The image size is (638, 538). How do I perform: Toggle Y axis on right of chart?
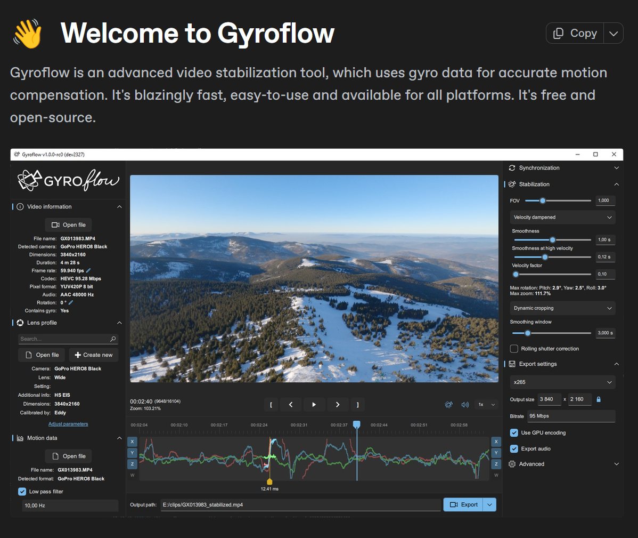(496, 453)
